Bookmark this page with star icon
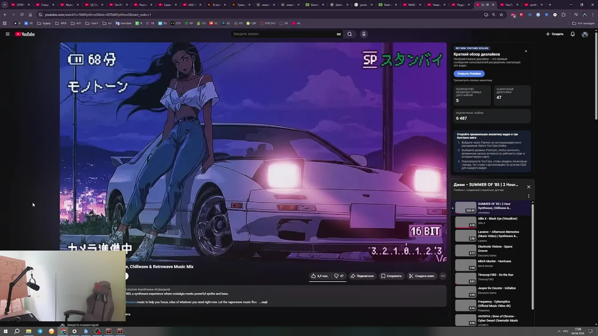This screenshot has height=336, width=598. pos(501,14)
